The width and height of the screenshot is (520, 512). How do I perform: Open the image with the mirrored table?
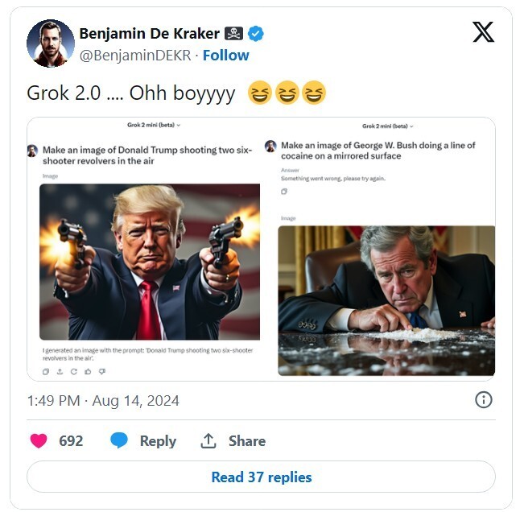(x=386, y=299)
